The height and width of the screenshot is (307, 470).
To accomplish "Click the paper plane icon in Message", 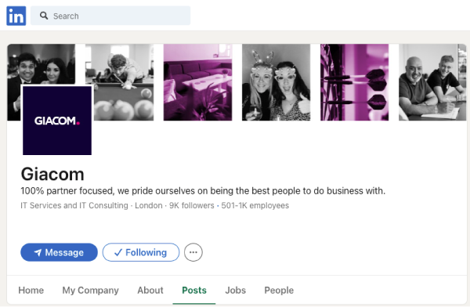I will (38, 252).
